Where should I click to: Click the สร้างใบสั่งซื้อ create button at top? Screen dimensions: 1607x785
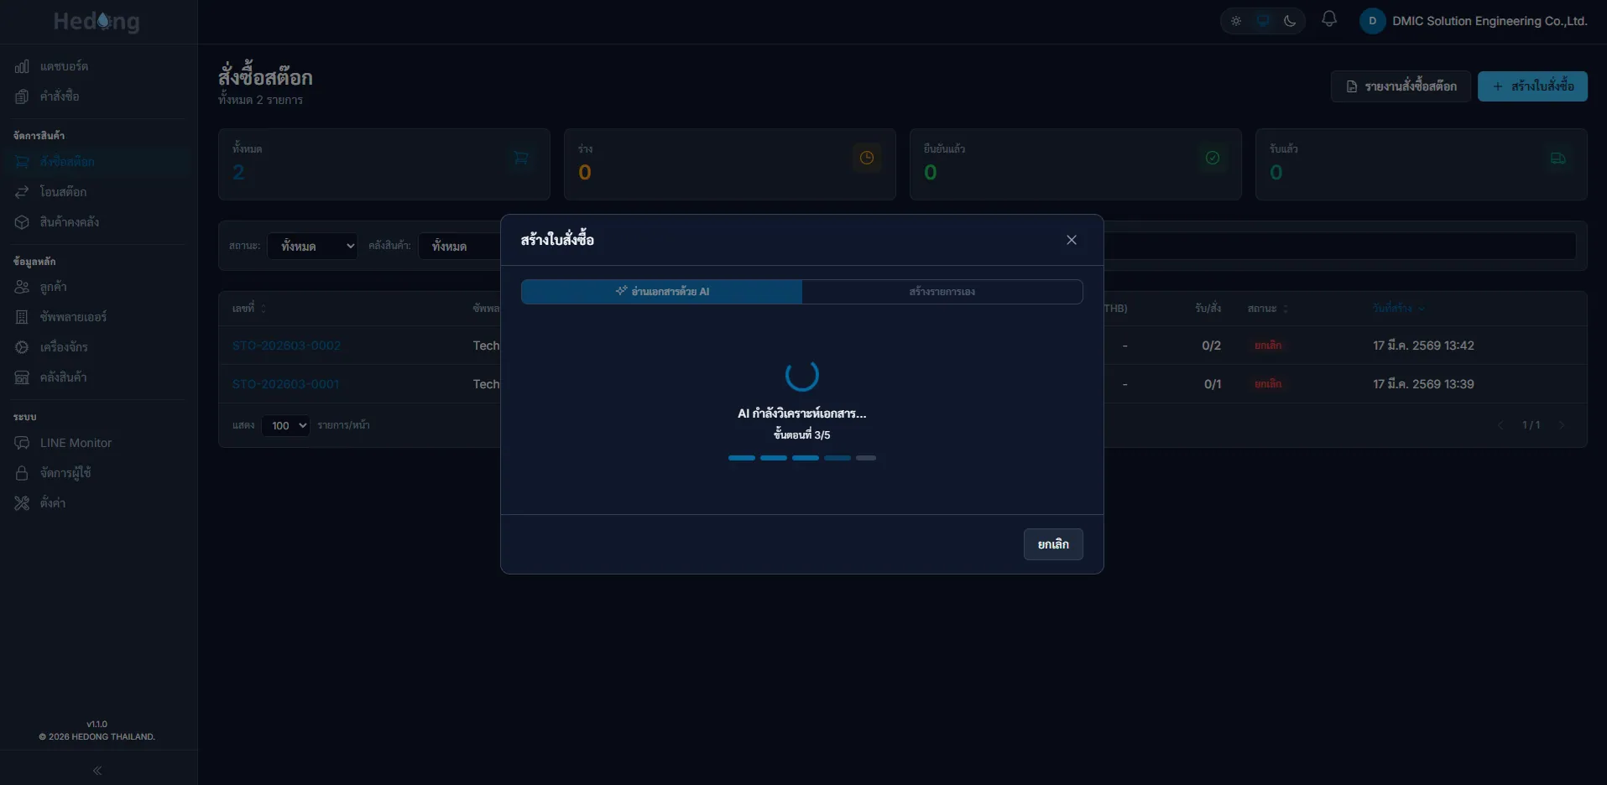point(1532,86)
